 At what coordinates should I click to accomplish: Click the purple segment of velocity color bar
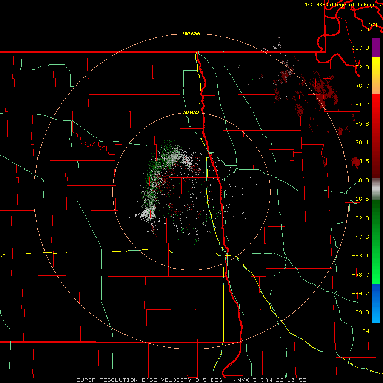(376, 48)
